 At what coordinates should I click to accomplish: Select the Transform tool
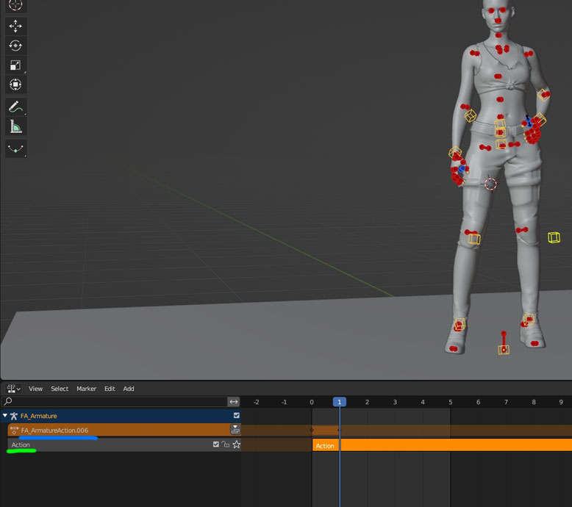click(15, 85)
